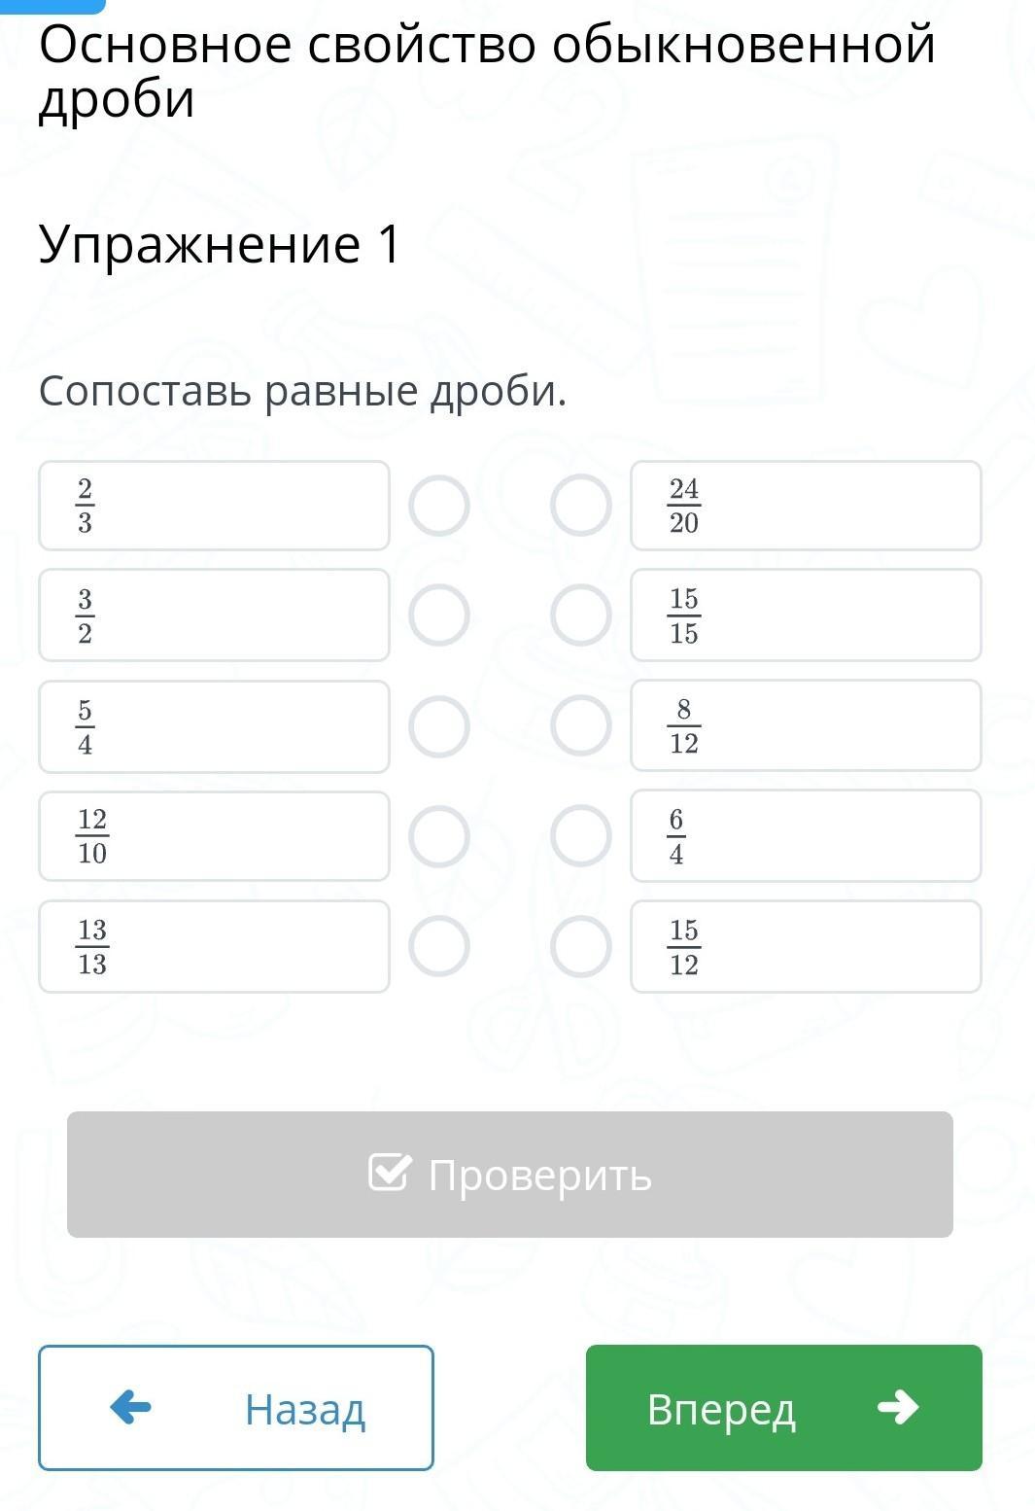This screenshot has height=1511, width=1035.
Task: Select the circle next to fraction 12/10
Action: pyautogui.click(x=439, y=836)
